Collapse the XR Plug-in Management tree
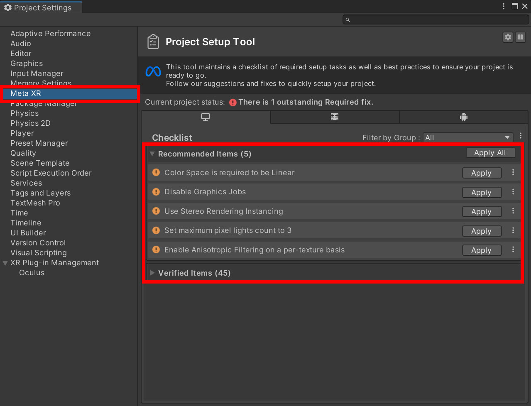 (x=5, y=263)
